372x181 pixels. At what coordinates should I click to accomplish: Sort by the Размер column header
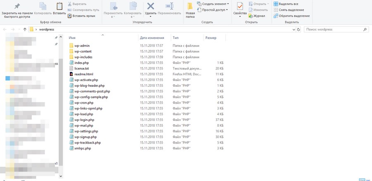pos(211,38)
